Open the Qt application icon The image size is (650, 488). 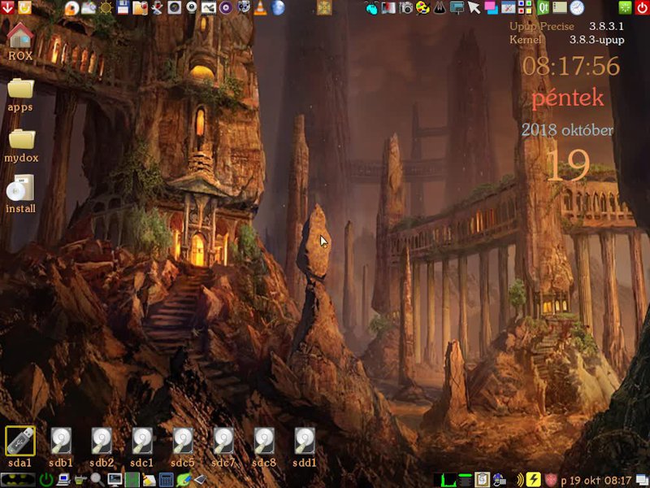pyautogui.click(x=543, y=8)
